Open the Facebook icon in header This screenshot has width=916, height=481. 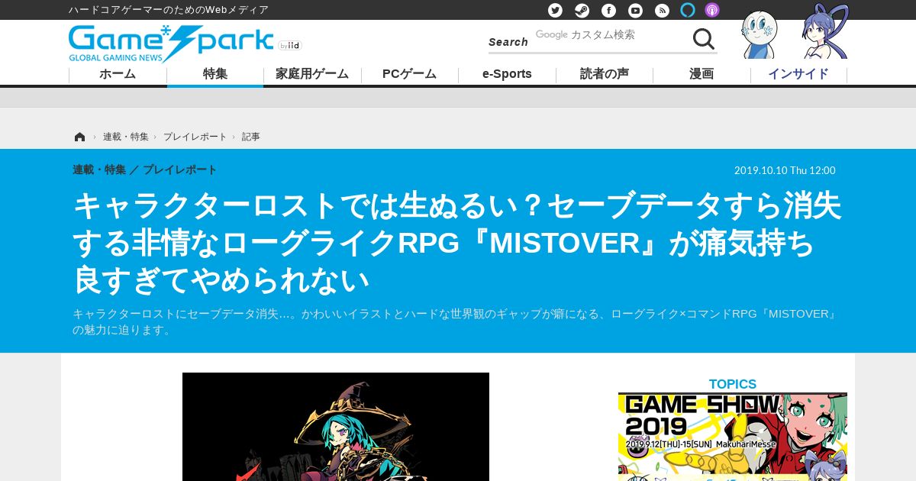pyautogui.click(x=608, y=10)
